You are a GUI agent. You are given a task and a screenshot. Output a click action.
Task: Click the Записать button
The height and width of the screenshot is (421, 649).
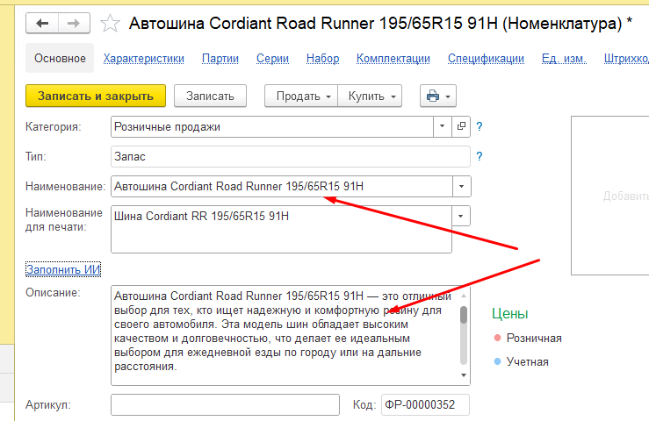tap(210, 96)
